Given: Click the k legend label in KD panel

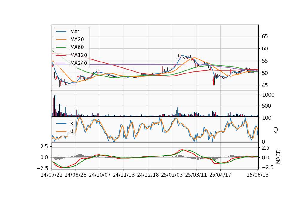Looking at the screenshot, I should point(71,123).
